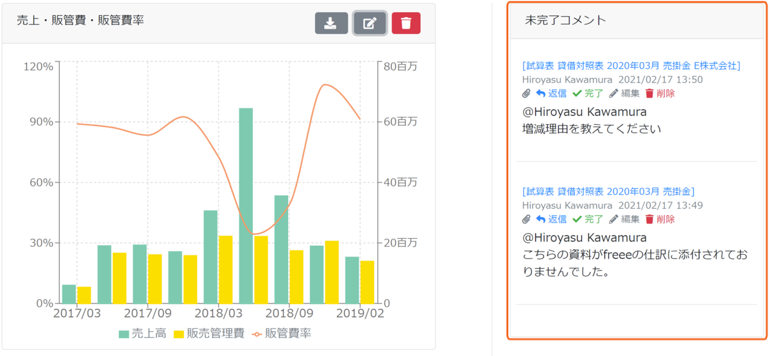
Task: Edit the chart with the pencil button
Action: [370, 23]
